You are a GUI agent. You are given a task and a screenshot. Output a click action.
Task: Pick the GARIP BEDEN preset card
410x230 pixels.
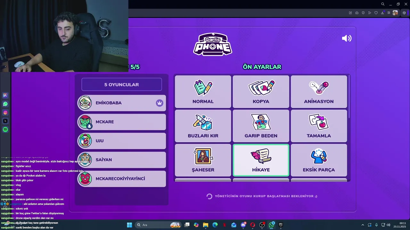coord(261,126)
